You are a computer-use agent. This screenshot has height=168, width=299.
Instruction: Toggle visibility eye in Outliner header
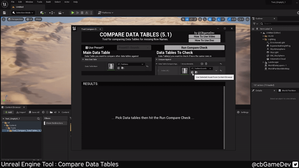pos(253,29)
